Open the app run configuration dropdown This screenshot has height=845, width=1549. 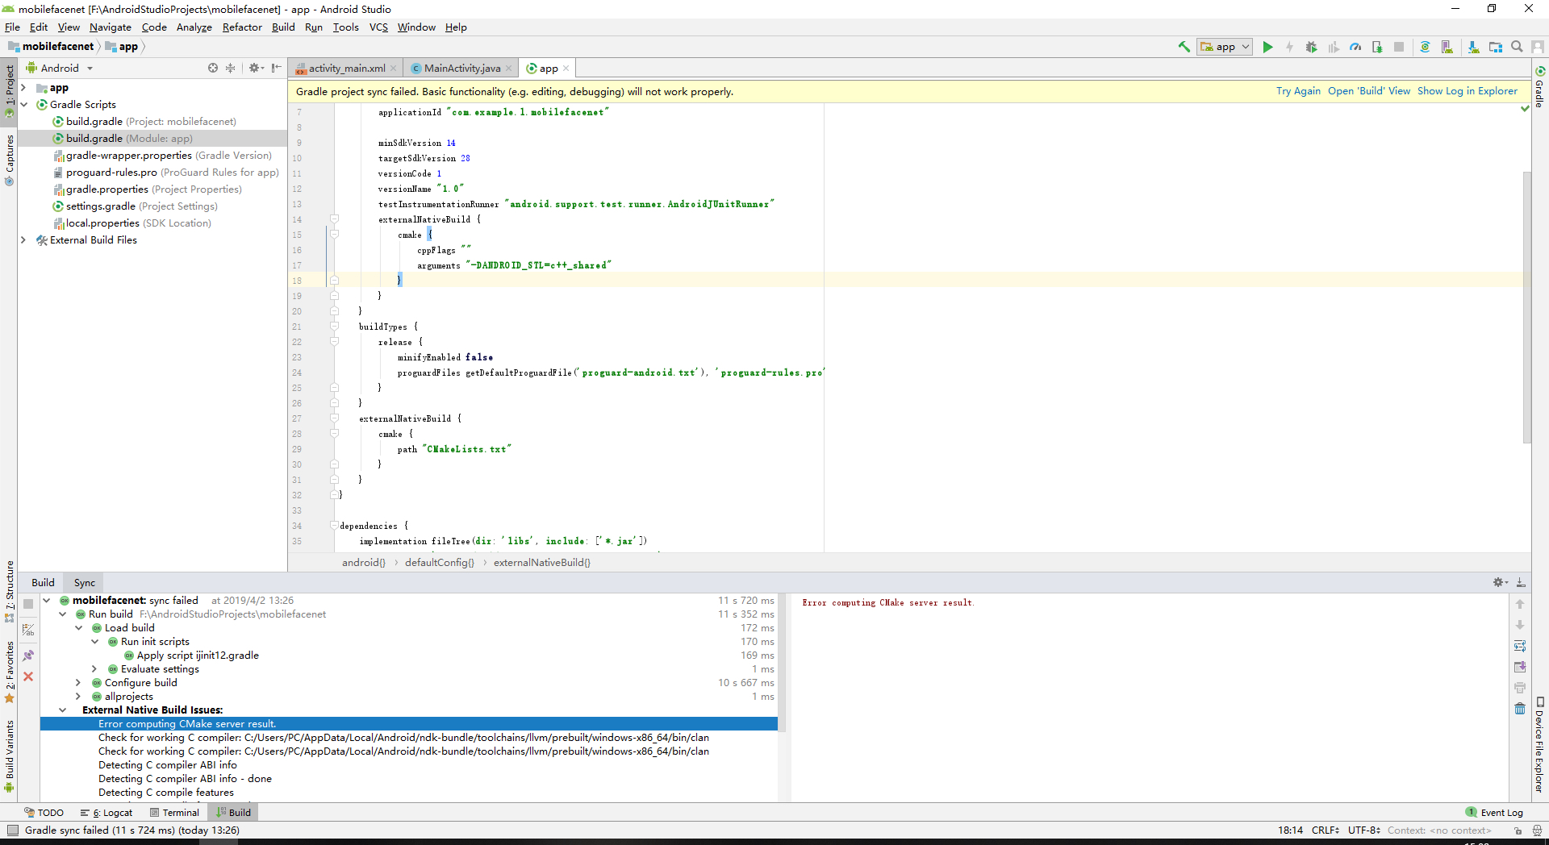tap(1225, 47)
